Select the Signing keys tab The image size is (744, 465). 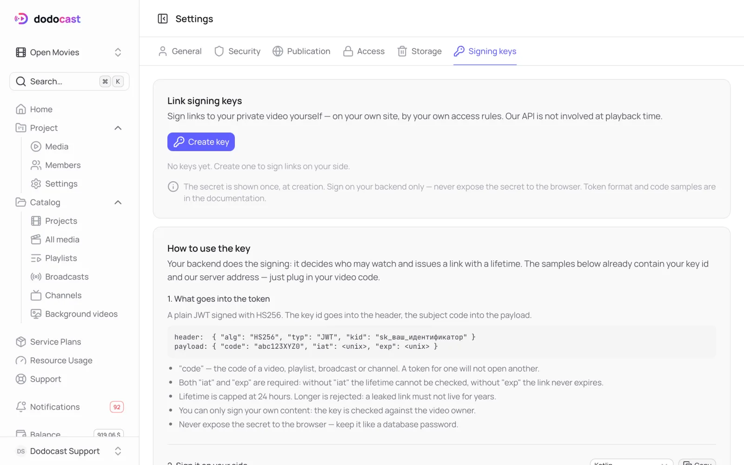point(485,51)
